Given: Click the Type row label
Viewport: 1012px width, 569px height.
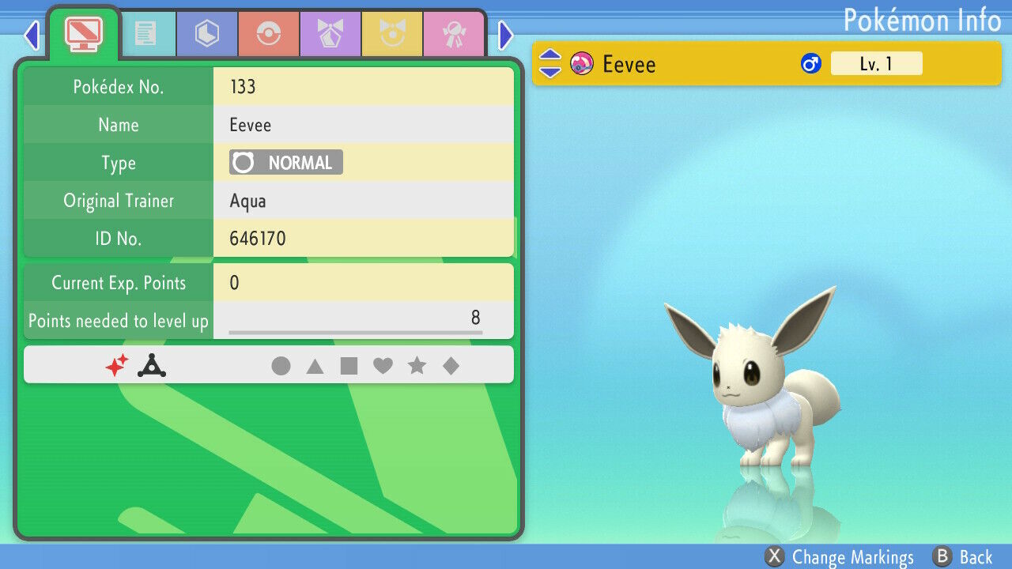Looking at the screenshot, I should [119, 164].
